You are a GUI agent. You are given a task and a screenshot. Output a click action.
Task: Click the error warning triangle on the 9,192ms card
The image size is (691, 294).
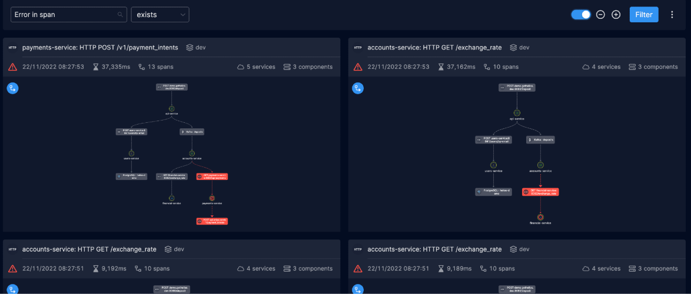12,269
